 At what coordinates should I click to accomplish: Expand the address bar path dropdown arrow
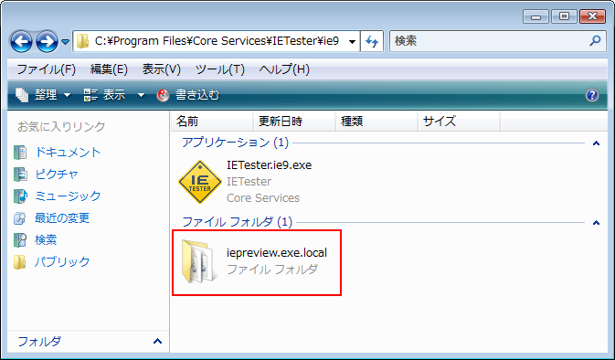(x=352, y=41)
